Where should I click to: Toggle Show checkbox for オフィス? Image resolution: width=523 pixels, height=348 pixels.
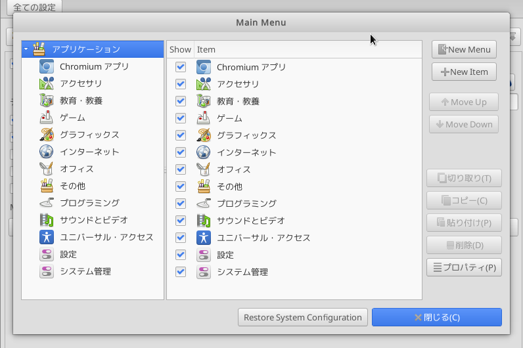[x=181, y=169]
